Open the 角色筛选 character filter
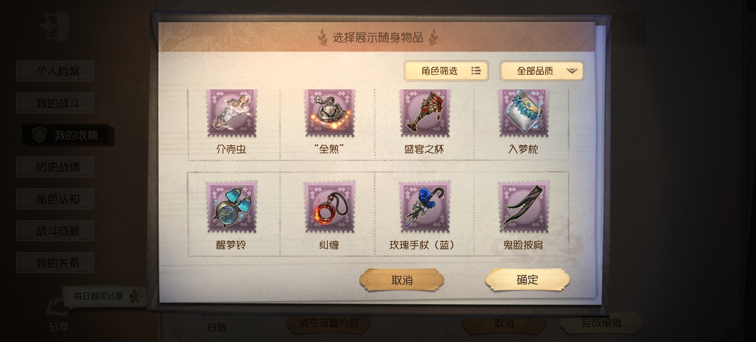 click(446, 71)
